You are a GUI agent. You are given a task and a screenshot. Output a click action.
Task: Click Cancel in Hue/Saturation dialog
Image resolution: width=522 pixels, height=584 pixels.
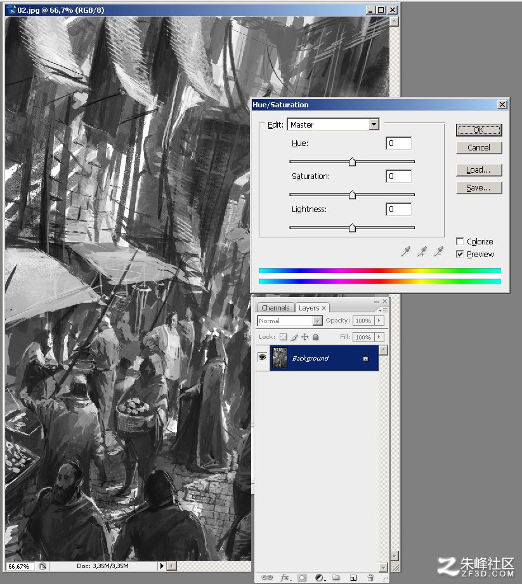[479, 147]
